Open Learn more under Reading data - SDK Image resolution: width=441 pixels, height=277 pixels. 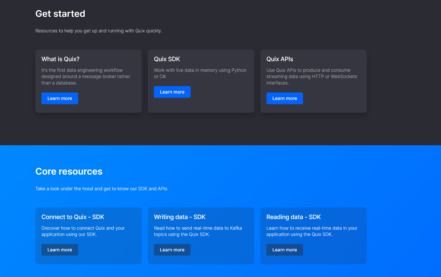pos(284,250)
